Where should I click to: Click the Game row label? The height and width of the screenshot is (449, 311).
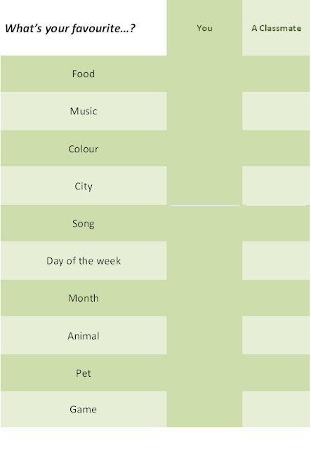click(x=84, y=409)
